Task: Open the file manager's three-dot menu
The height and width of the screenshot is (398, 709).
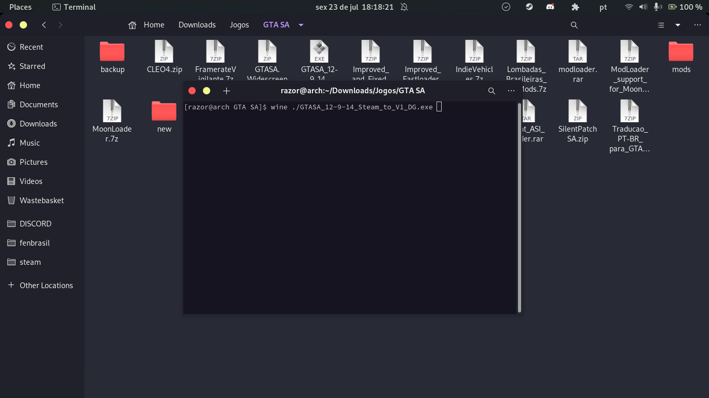Action: (697, 25)
